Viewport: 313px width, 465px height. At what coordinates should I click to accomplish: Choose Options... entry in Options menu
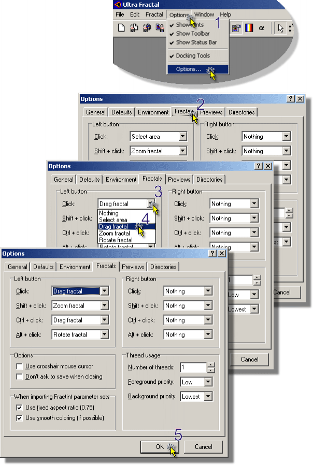[x=197, y=69]
